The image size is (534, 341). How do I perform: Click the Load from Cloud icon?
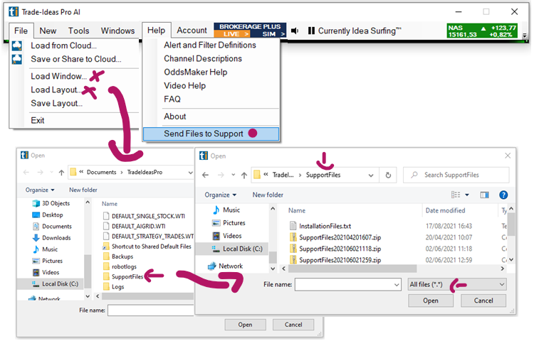click(x=18, y=45)
